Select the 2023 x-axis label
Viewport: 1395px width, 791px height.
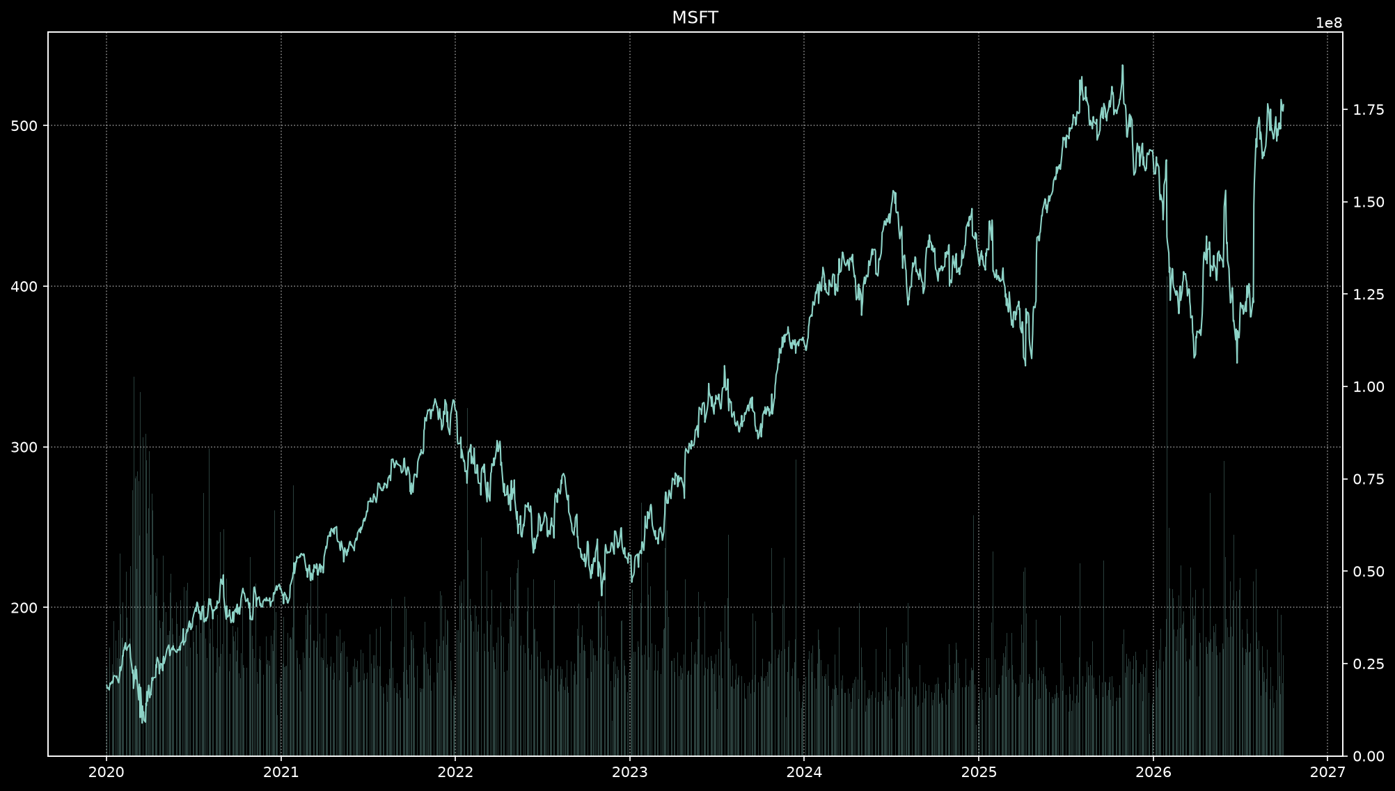click(630, 772)
